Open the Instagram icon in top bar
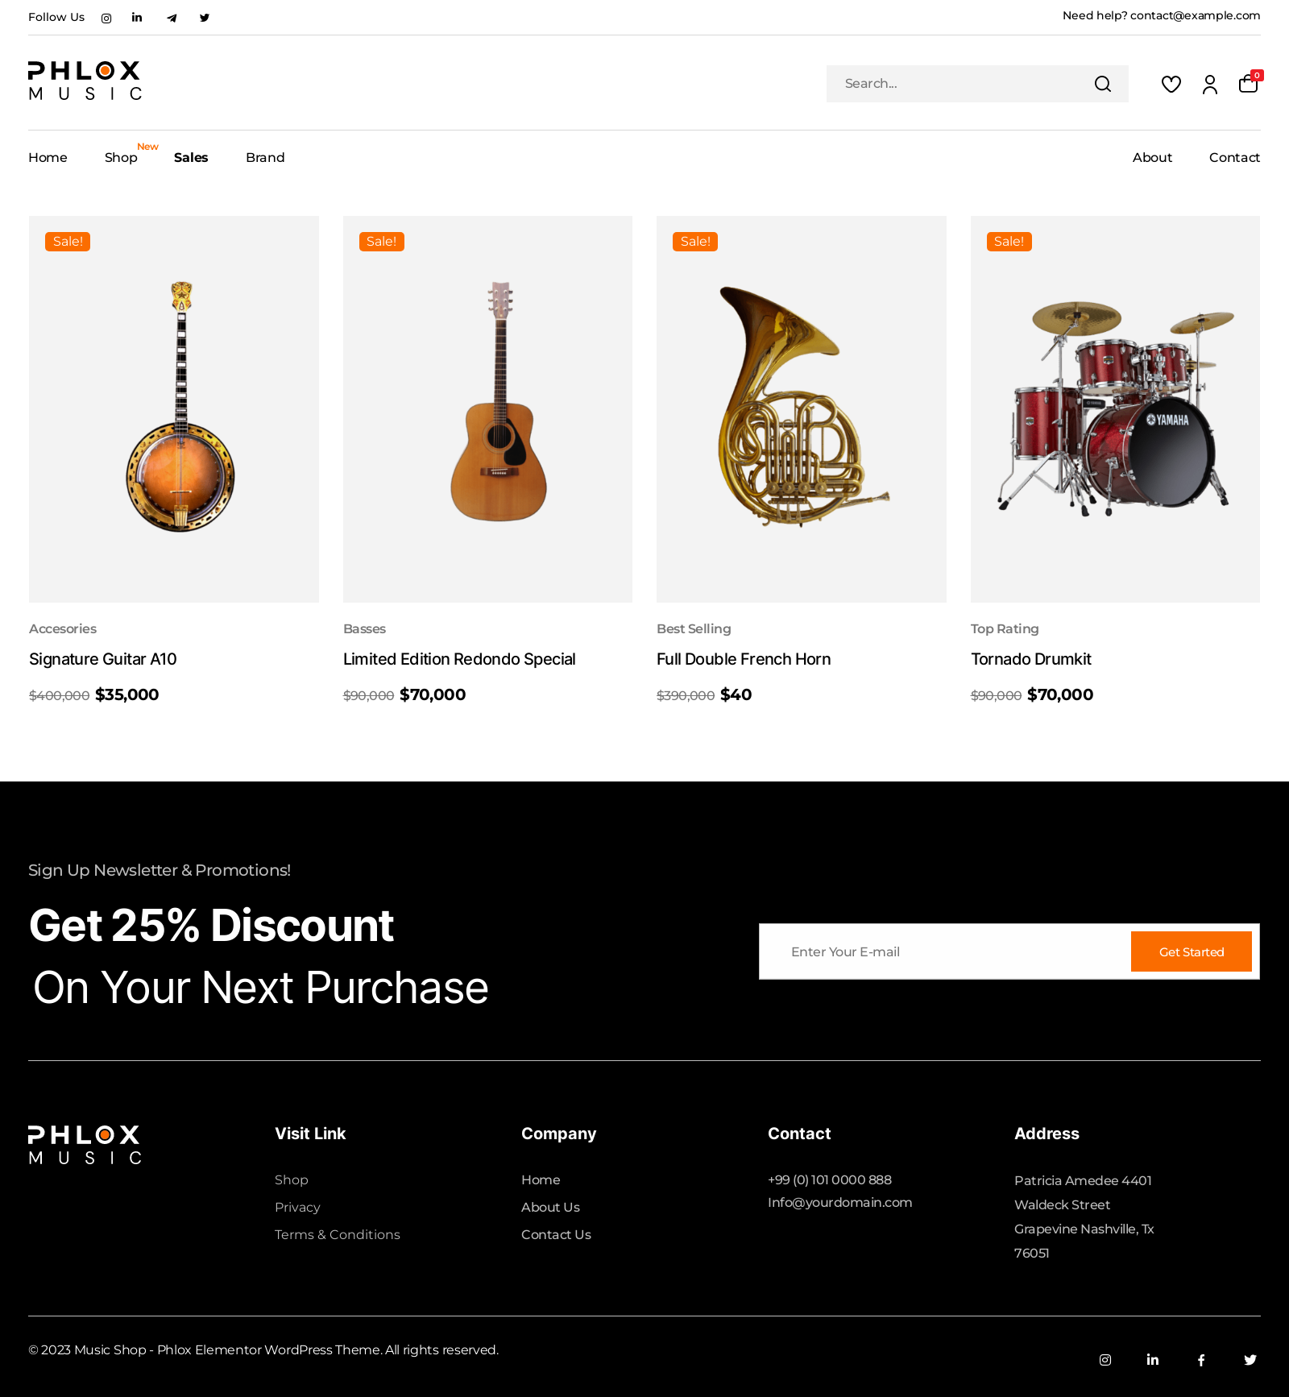1289x1397 pixels. [x=106, y=18]
